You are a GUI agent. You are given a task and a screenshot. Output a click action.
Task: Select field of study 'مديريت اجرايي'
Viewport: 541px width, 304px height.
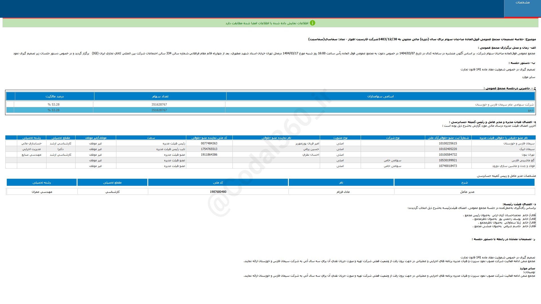32,149
